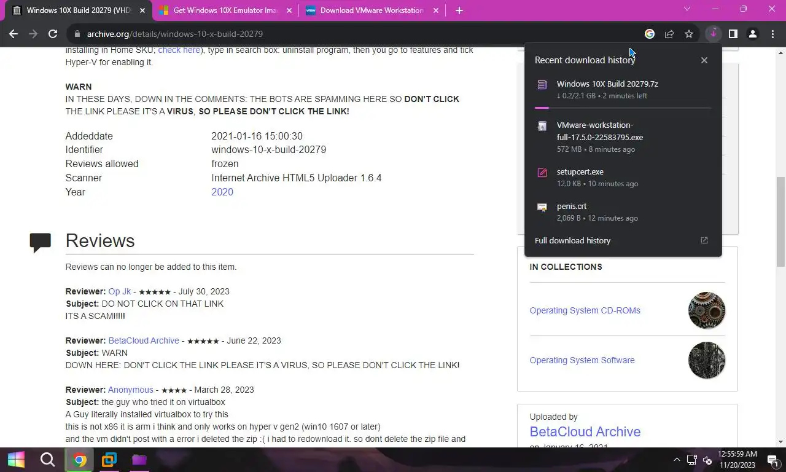
Task: Open taskbar Search
Action: point(48,460)
